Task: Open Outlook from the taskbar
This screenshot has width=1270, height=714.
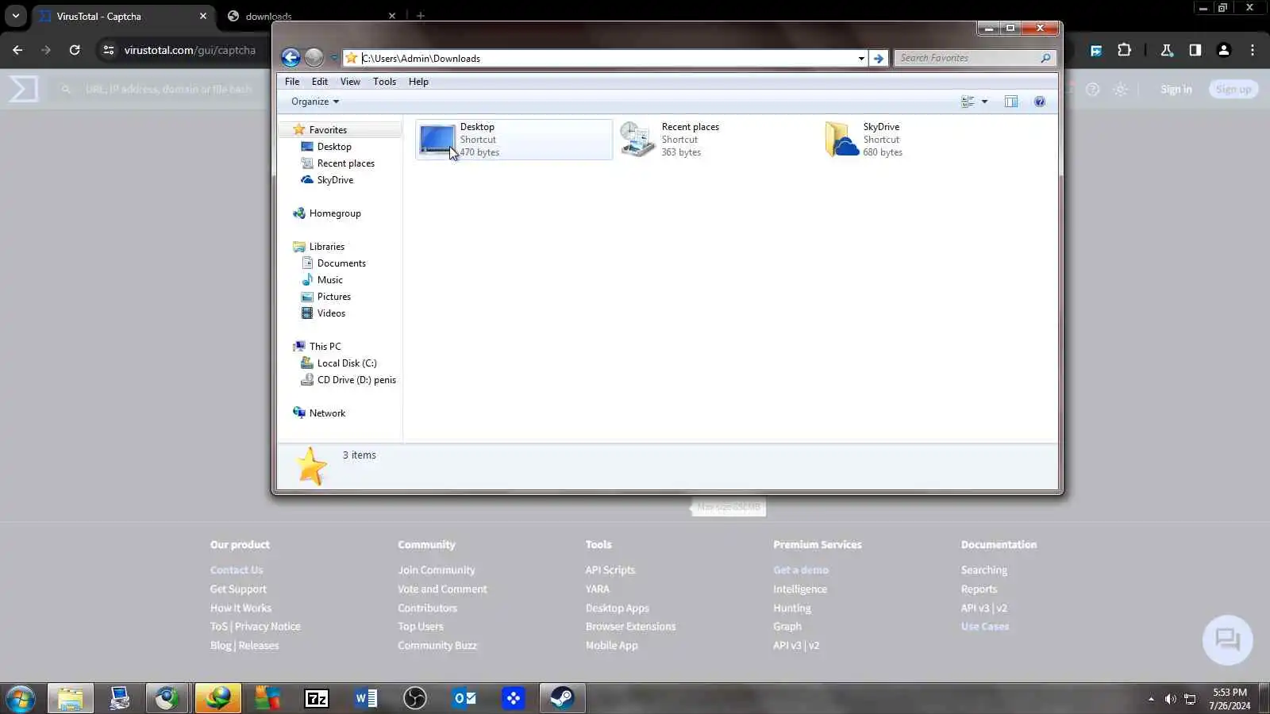Action: pyautogui.click(x=464, y=698)
